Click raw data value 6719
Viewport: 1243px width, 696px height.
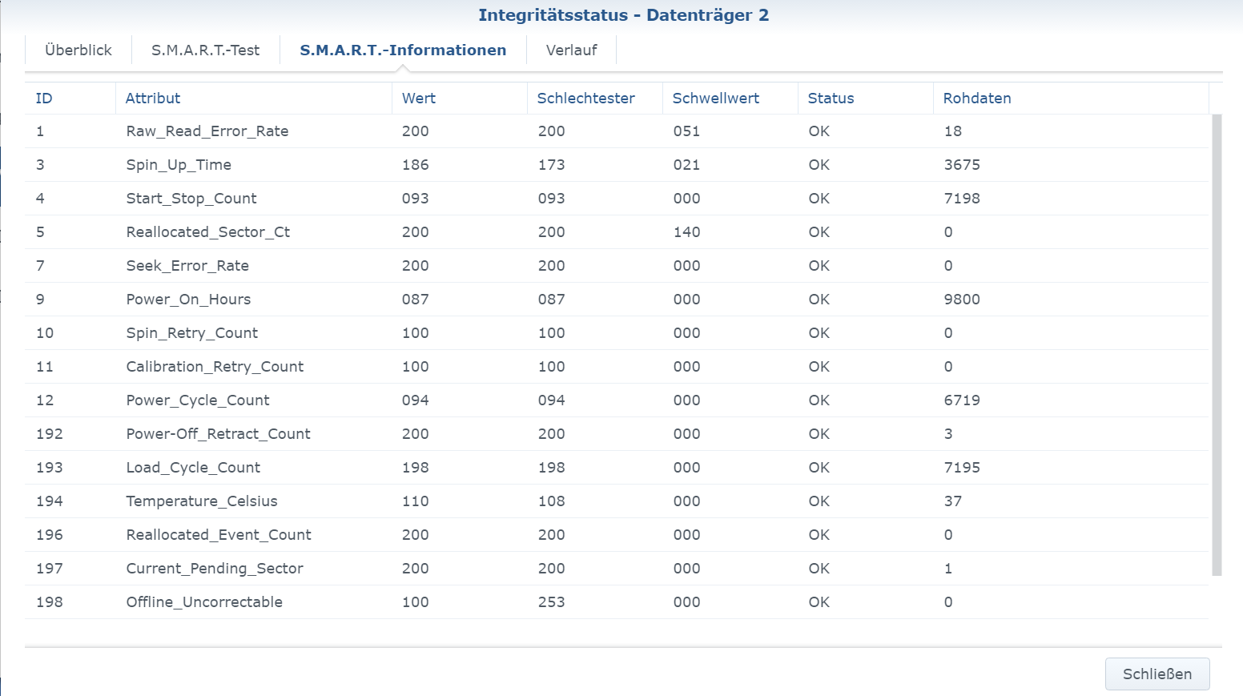pos(962,400)
